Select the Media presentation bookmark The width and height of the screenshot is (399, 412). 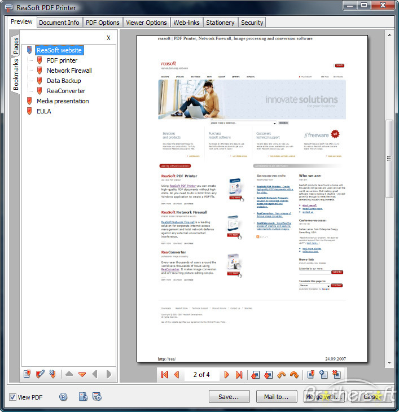(x=63, y=101)
